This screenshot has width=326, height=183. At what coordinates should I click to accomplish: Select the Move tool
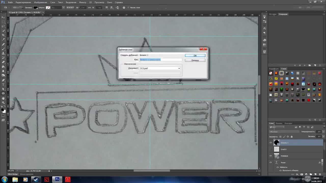coord(3,17)
